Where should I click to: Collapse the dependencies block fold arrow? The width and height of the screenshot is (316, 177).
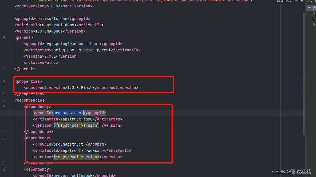(3, 100)
